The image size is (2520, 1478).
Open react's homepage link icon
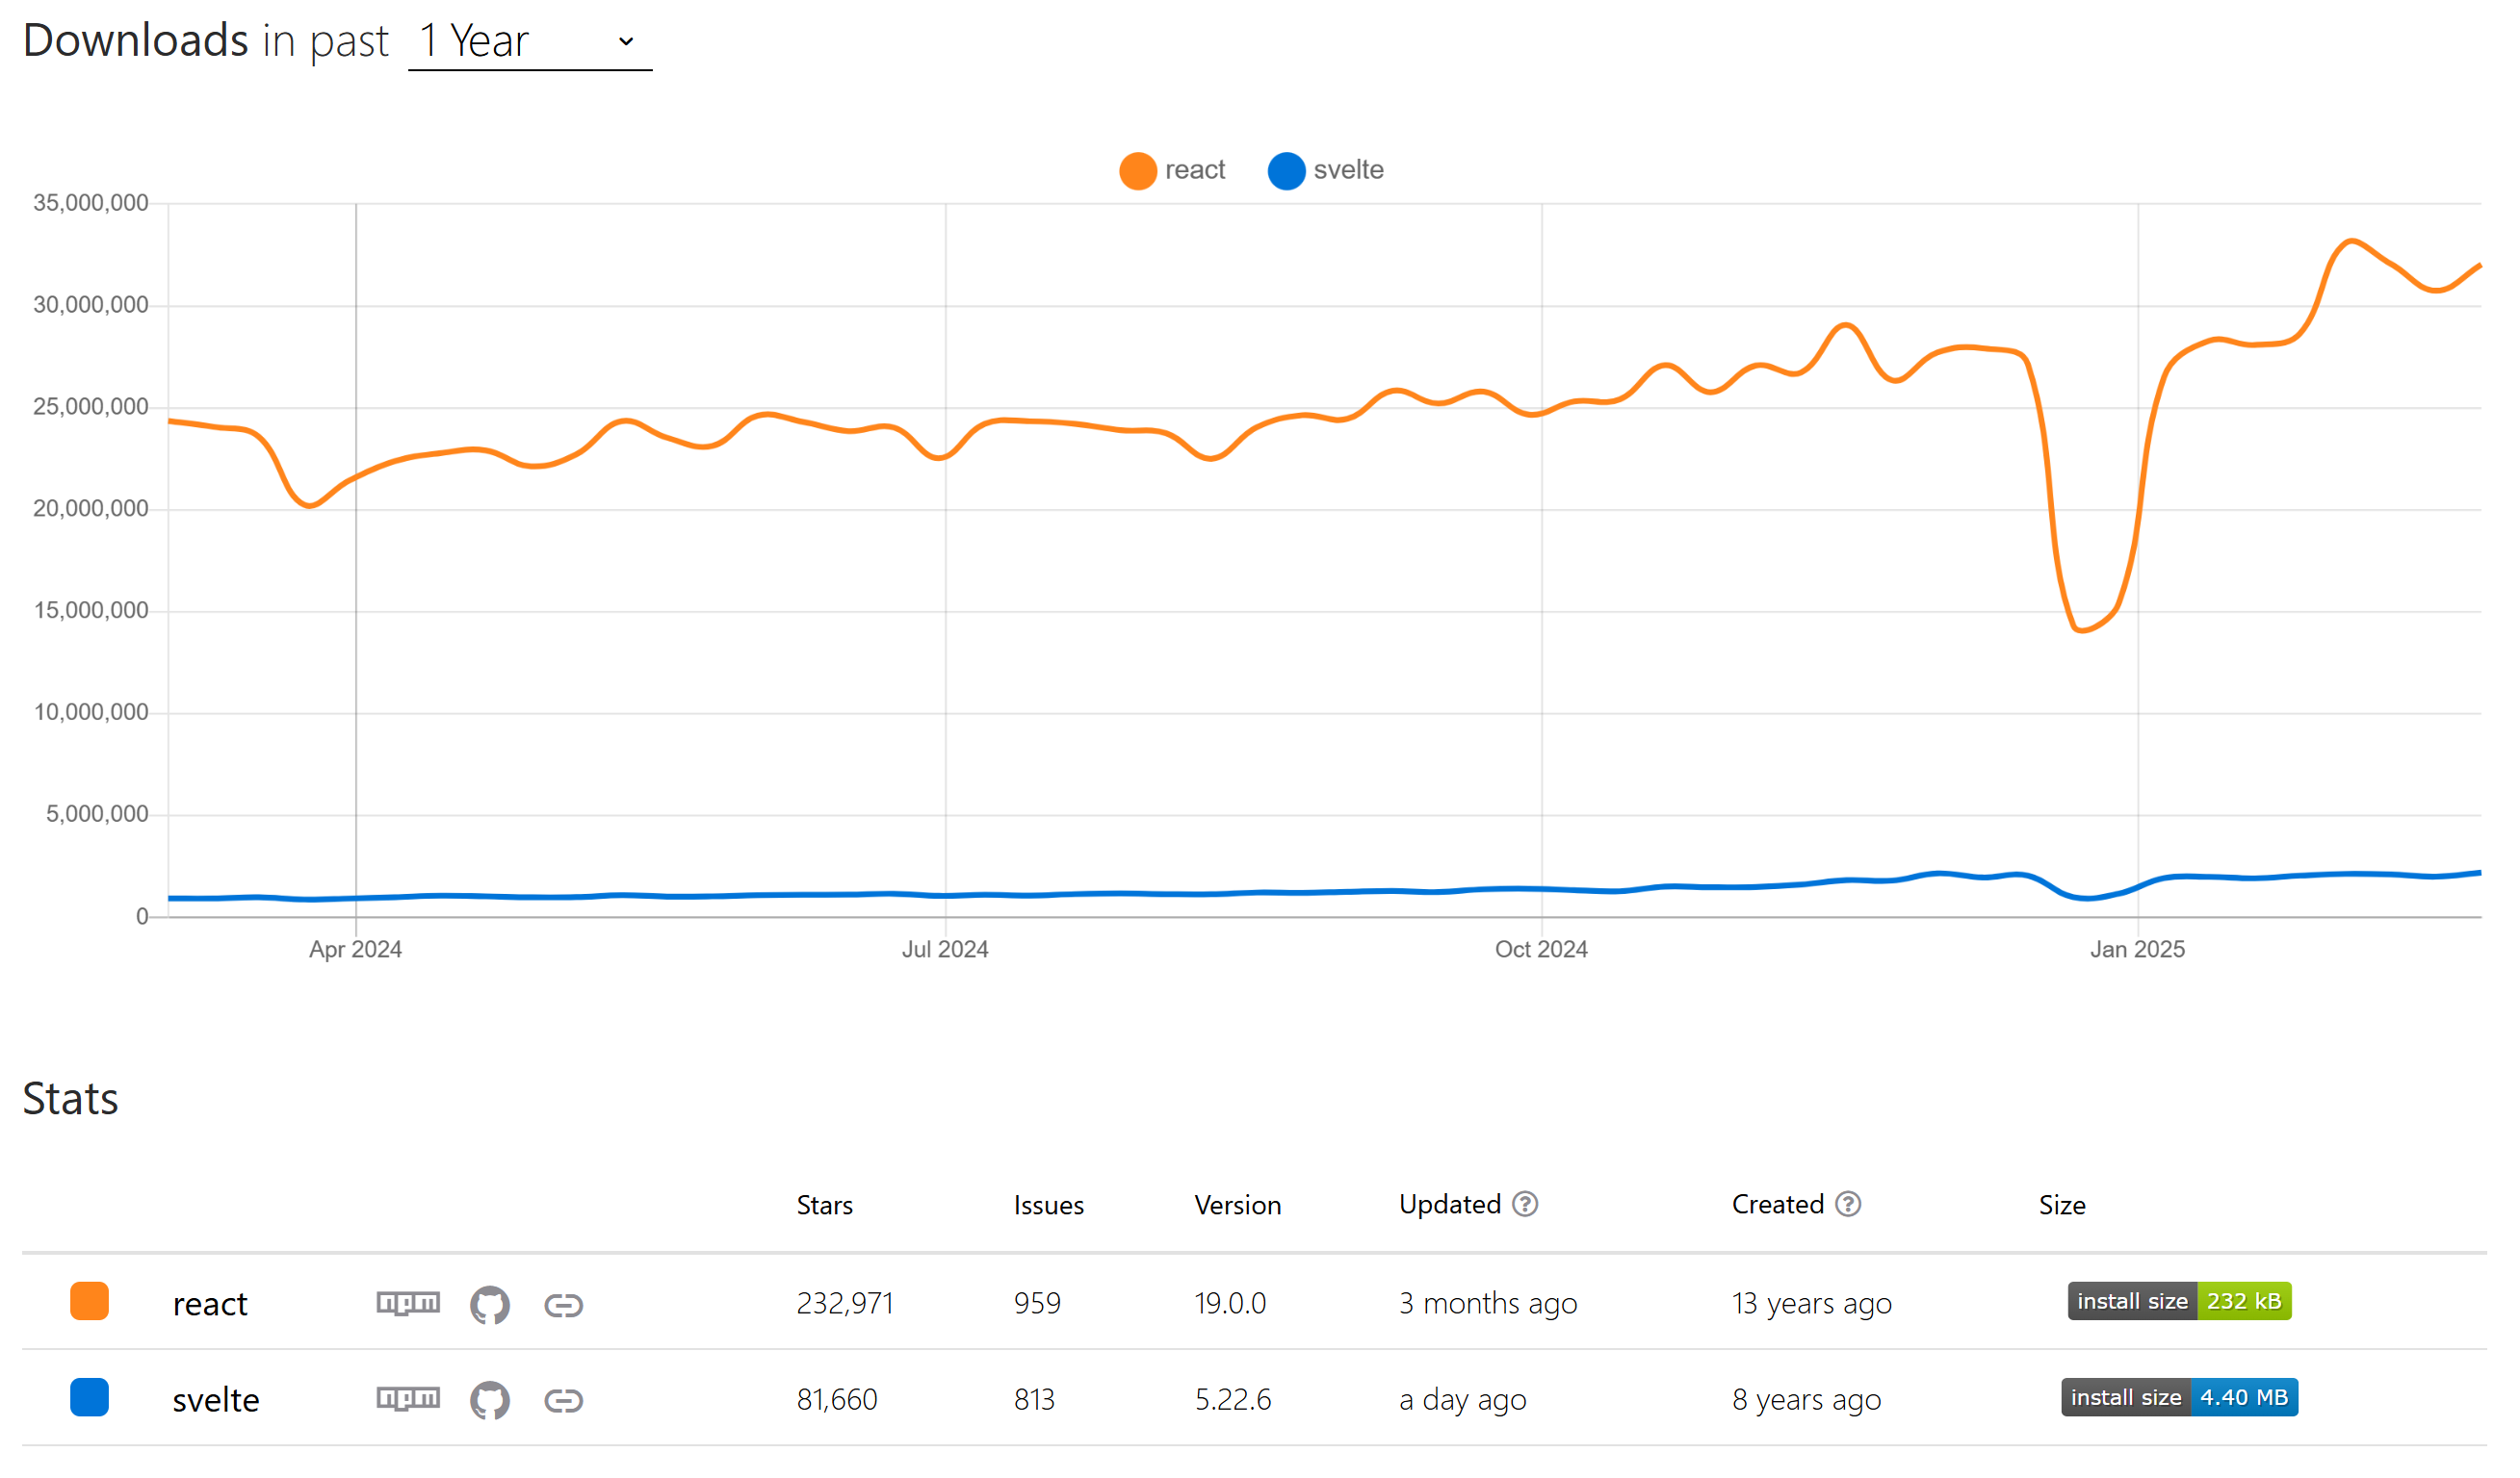[x=564, y=1305]
